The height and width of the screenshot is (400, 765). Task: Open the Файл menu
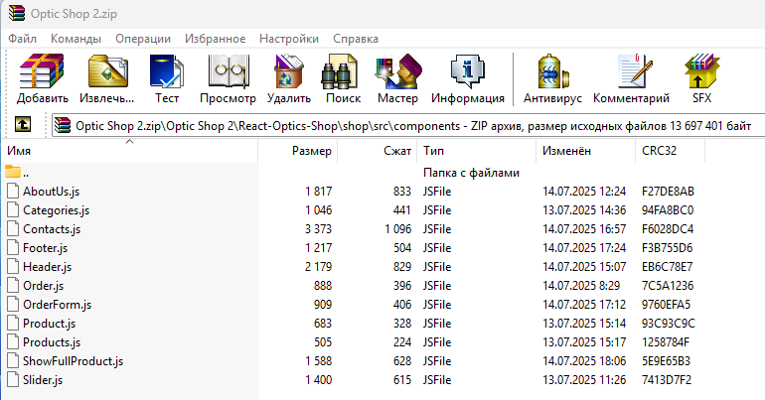click(22, 39)
